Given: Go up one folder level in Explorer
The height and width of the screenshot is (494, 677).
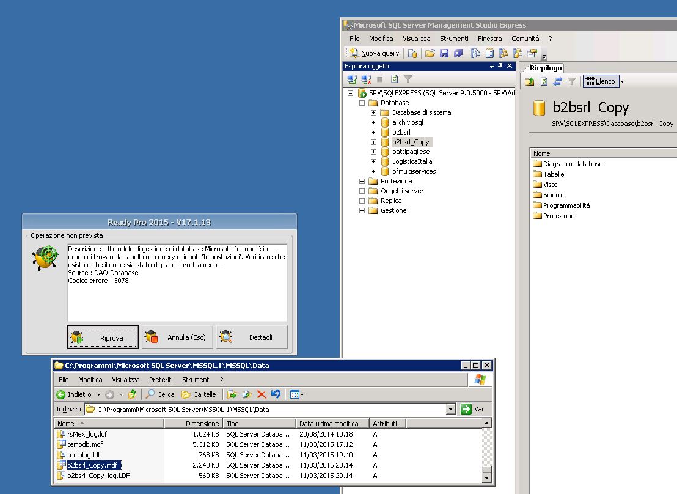Looking at the screenshot, I should (132, 394).
